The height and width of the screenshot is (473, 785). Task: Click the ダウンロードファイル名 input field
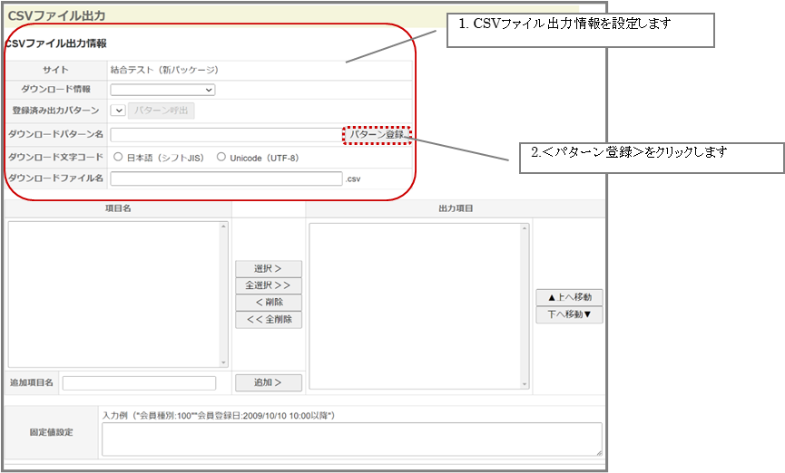[226, 179]
